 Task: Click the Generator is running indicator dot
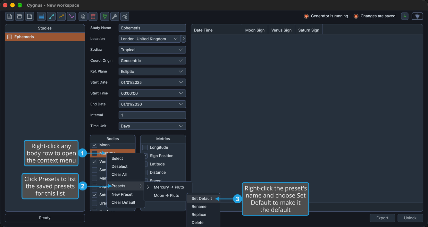tap(306, 16)
